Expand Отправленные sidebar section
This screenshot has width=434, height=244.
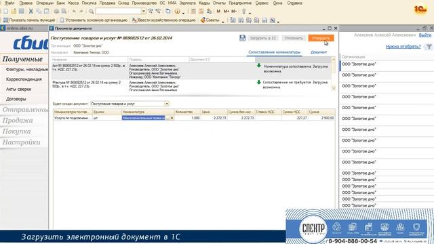(x=25, y=110)
